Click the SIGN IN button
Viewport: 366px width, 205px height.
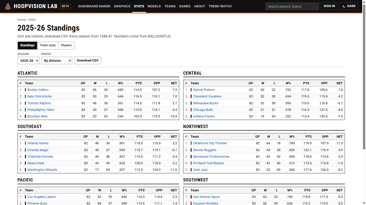pos(329,6)
